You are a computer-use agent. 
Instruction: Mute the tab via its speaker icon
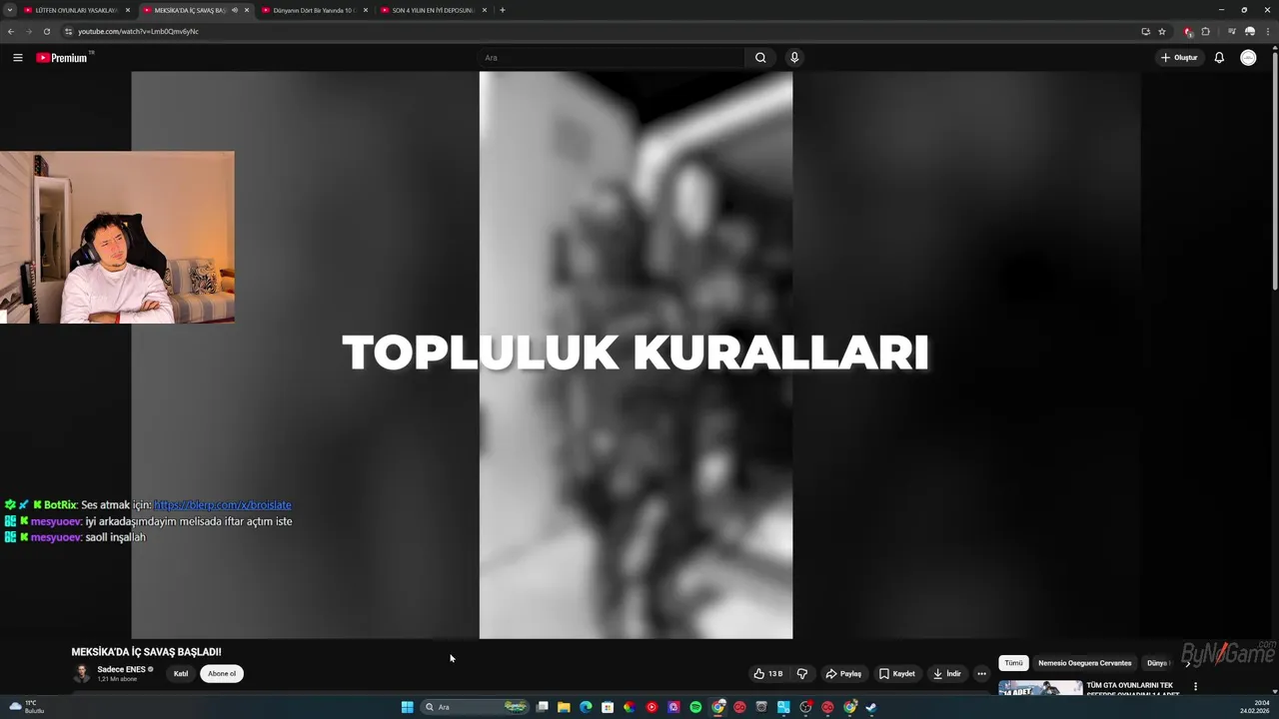tap(235, 10)
